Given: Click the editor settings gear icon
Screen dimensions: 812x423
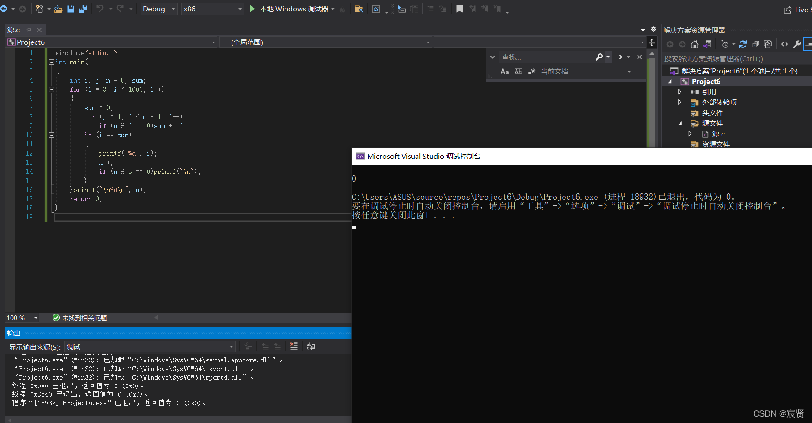Looking at the screenshot, I should coord(654,29).
